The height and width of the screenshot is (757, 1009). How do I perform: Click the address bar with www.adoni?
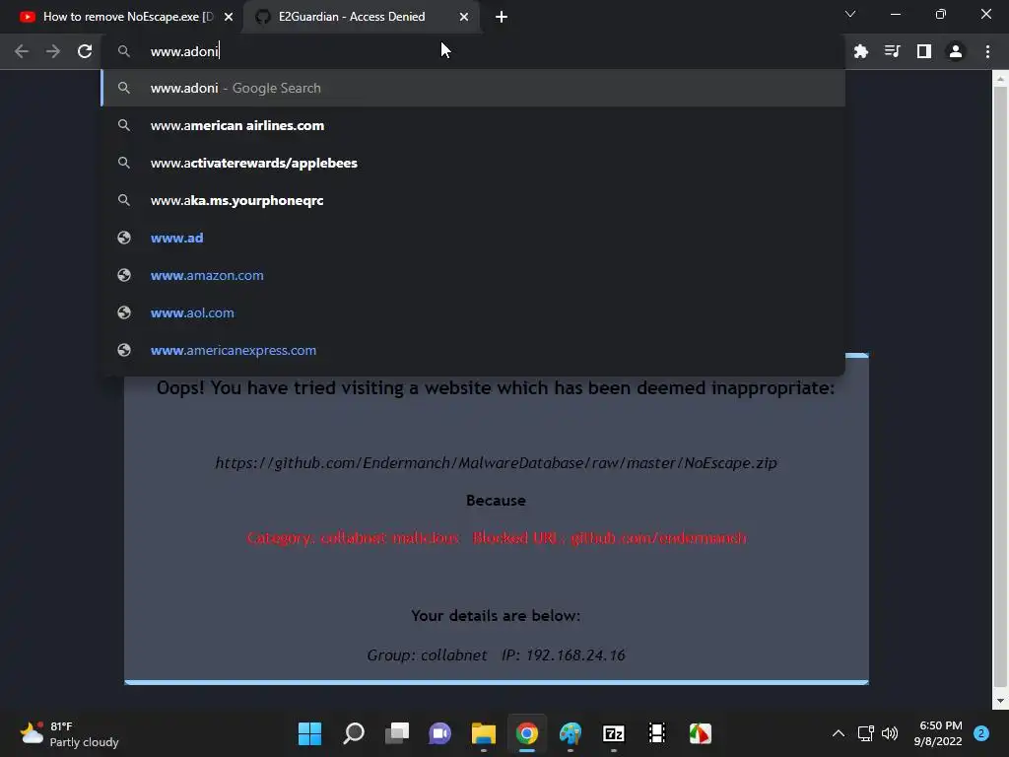pos(473,51)
